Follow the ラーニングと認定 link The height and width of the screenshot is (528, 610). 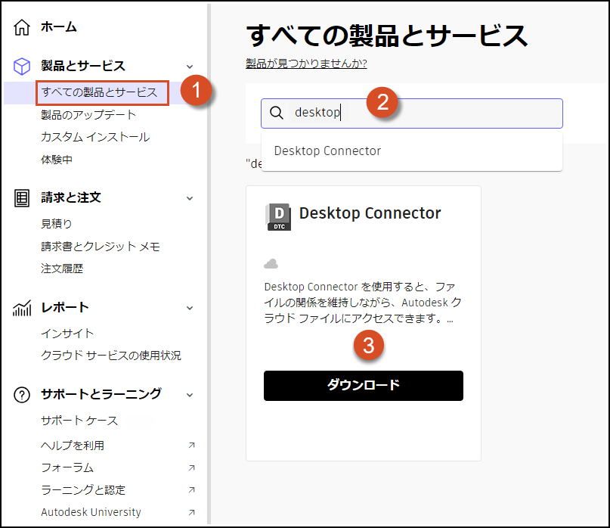pos(83,490)
